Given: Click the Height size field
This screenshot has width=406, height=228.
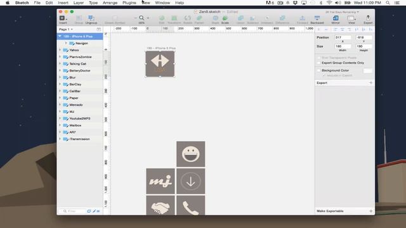Looking at the screenshot, I should pos(363,46).
